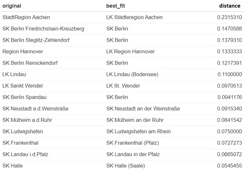This screenshot has height=171, width=249.
Task: Select 'SK Ludwigshafen am Rhein' cell
Action: point(138,131)
